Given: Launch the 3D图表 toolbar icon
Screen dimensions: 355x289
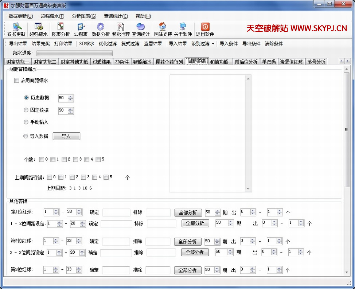Looking at the screenshot, I should pos(81,27).
